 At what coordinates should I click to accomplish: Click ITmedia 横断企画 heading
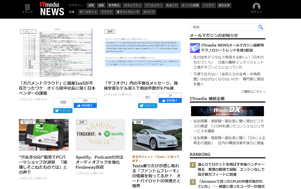(207, 99)
